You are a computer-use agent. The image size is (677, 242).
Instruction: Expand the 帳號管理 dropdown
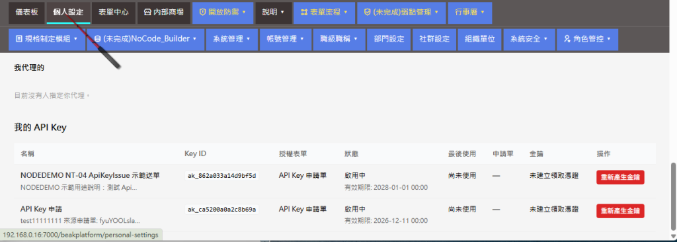[x=285, y=39]
